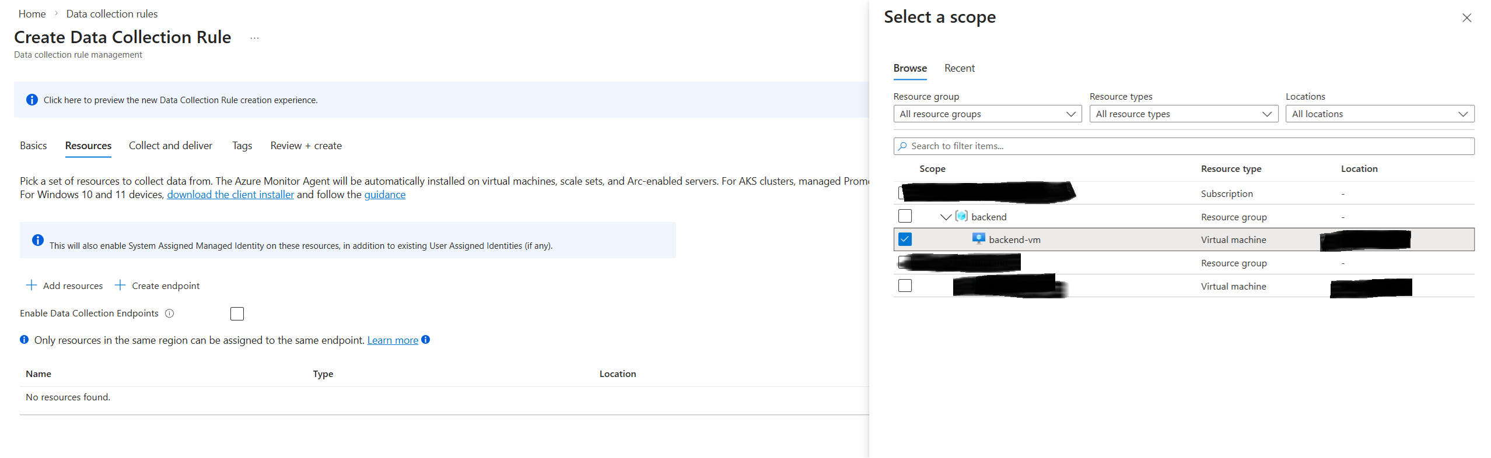Select the backend-vm row text

point(1014,239)
